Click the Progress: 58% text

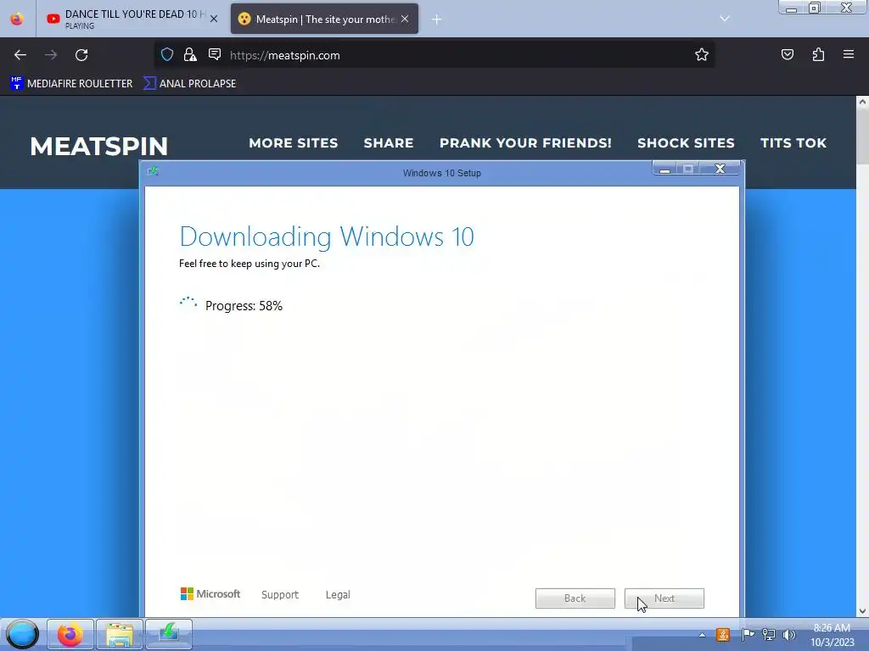pyautogui.click(x=244, y=305)
